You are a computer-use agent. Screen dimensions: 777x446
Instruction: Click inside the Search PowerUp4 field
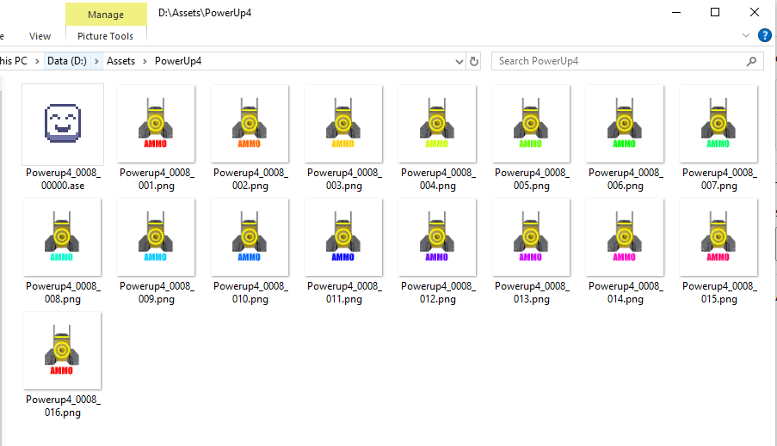[x=620, y=61]
